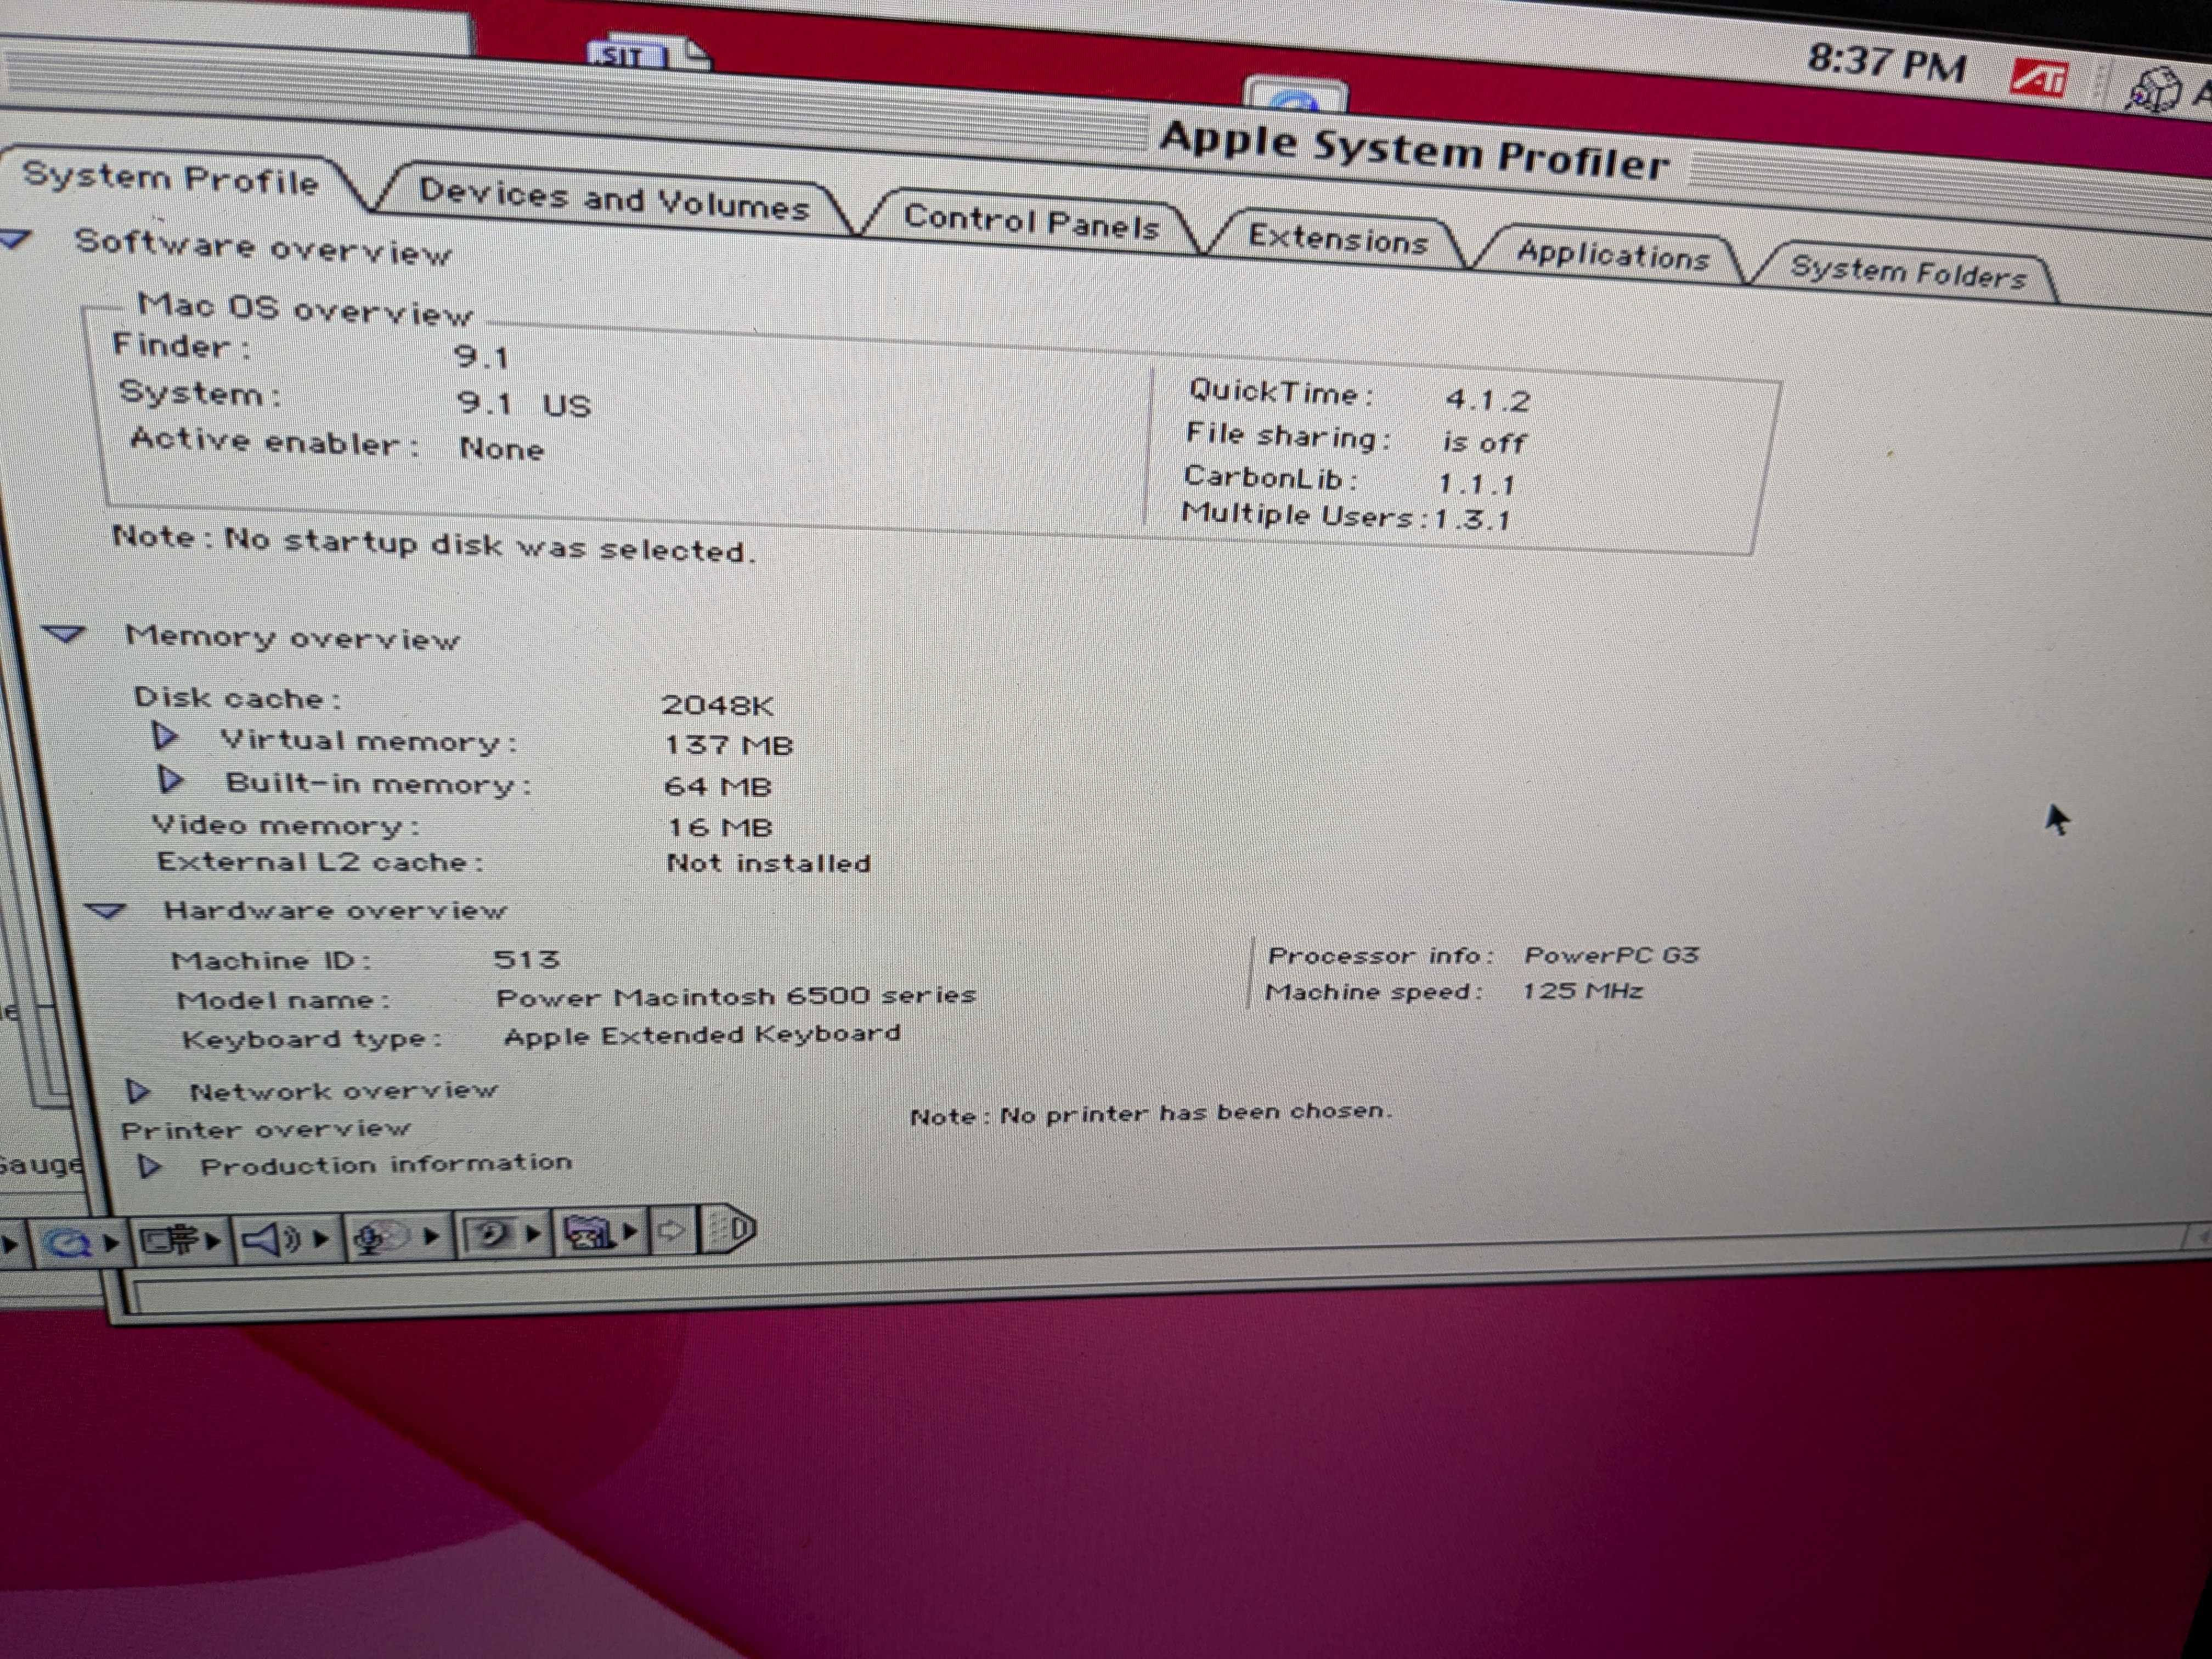Open the sound input Control Strip module
Screen dimensions: 2212x1659
coord(372,1238)
